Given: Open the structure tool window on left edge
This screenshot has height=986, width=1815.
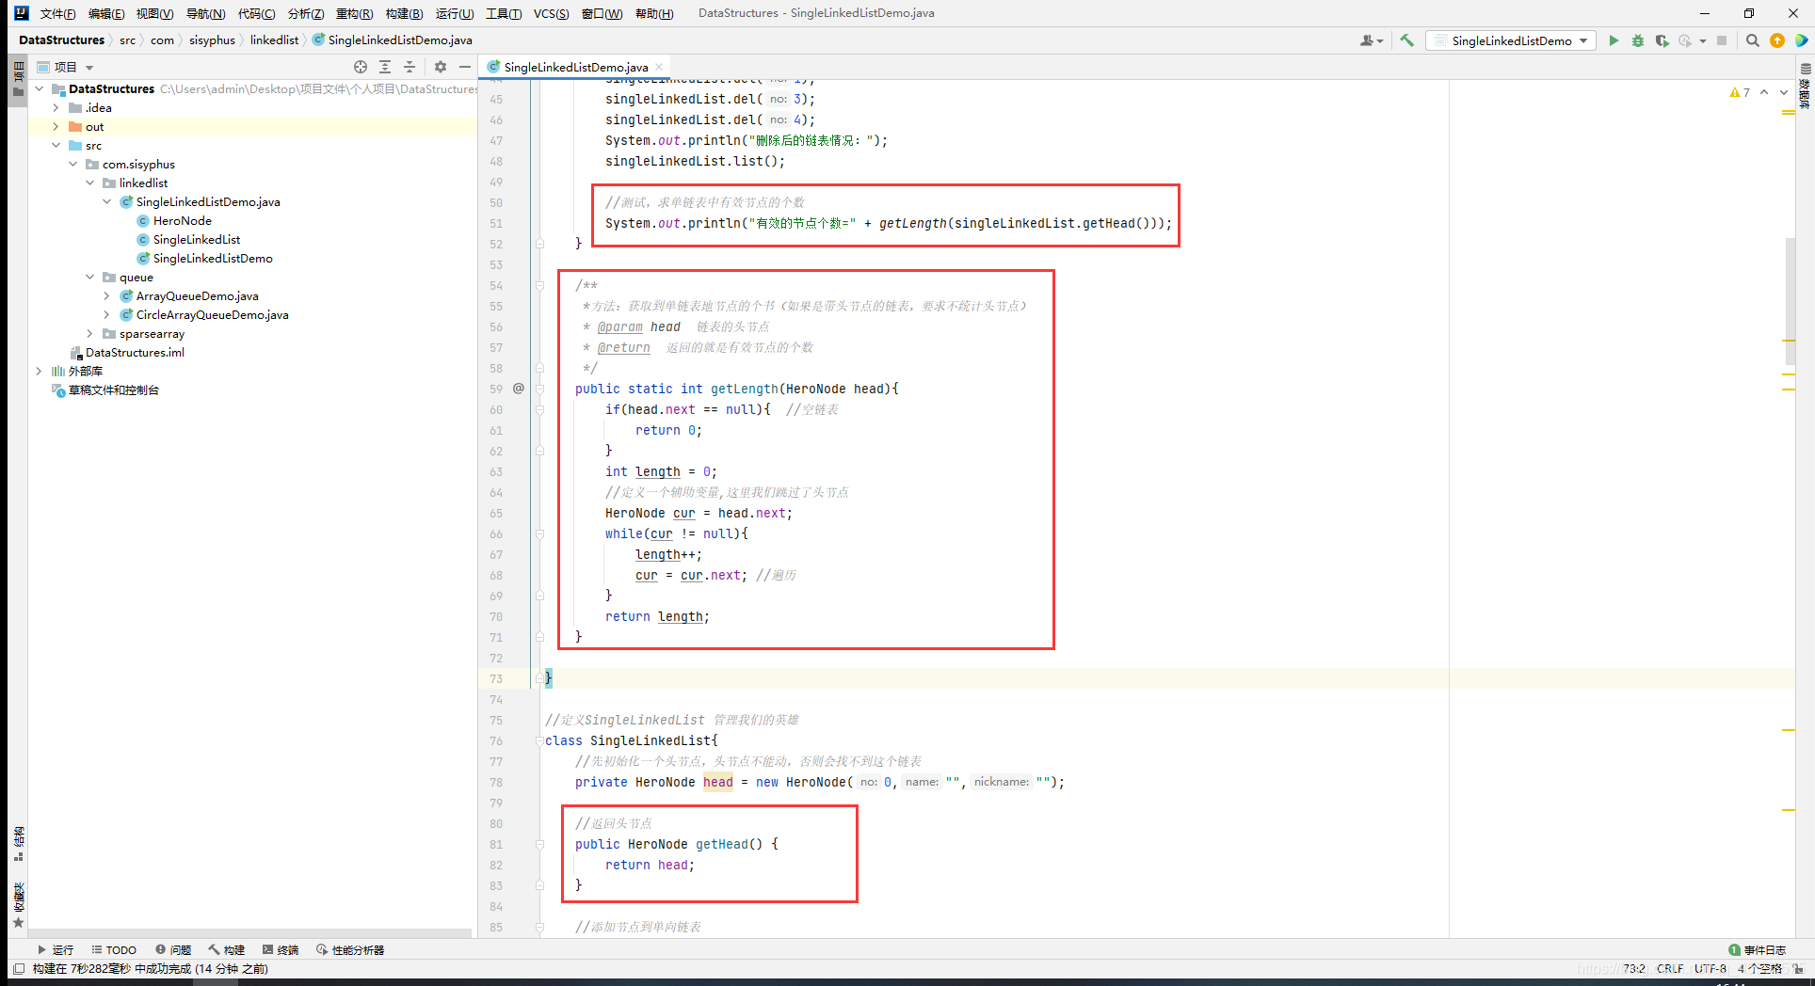Looking at the screenshot, I should 18,844.
